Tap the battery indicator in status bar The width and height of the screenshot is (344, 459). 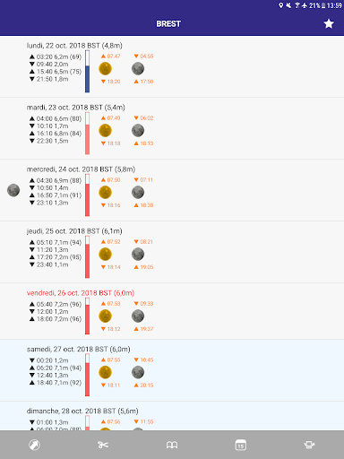coord(323,5)
